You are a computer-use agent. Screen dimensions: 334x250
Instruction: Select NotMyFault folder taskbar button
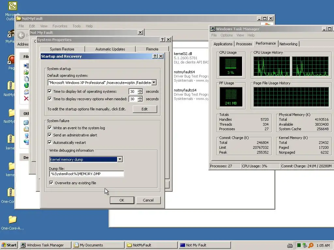[x=151, y=245]
